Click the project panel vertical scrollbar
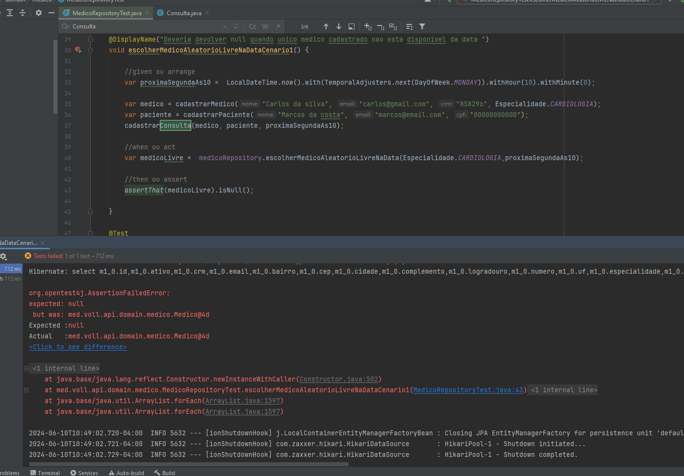 (55, 76)
